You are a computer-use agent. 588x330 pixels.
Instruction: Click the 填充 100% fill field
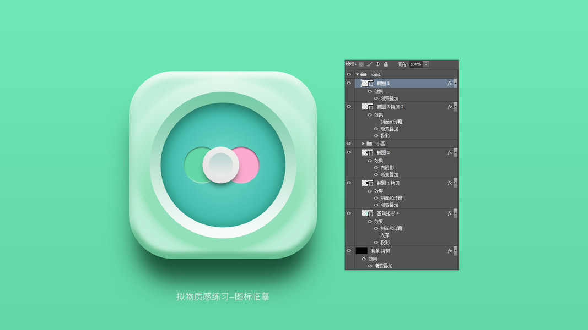[x=416, y=64]
